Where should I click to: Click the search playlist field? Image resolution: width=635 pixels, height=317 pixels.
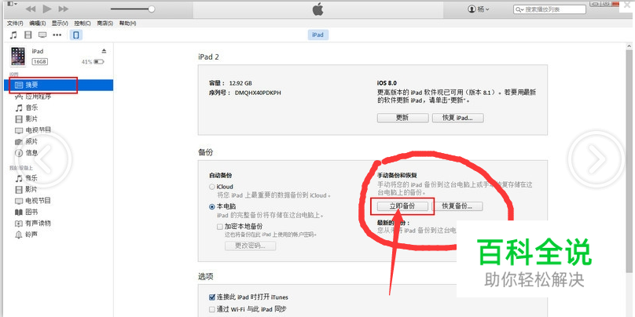(x=549, y=9)
